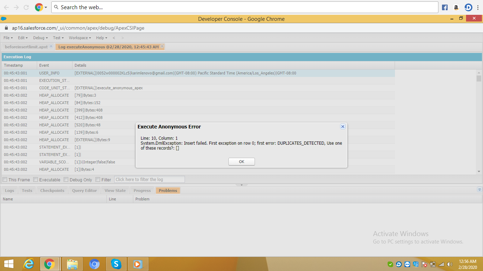The width and height of the screenshot is (483, 271).
Task: Sort problems by the Name column
Action: (x=54, y=199)
